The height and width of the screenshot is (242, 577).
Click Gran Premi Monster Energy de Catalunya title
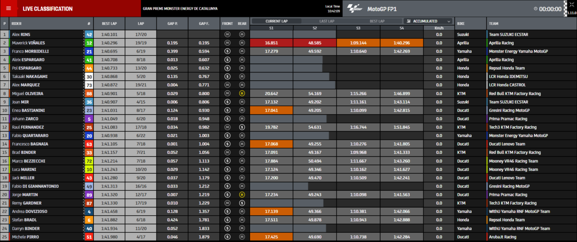pos(180,9)
